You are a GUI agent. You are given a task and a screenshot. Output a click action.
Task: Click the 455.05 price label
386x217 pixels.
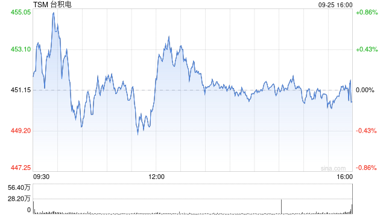pos(21,12)
